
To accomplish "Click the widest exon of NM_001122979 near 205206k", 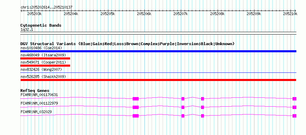I will pos(135,107).
